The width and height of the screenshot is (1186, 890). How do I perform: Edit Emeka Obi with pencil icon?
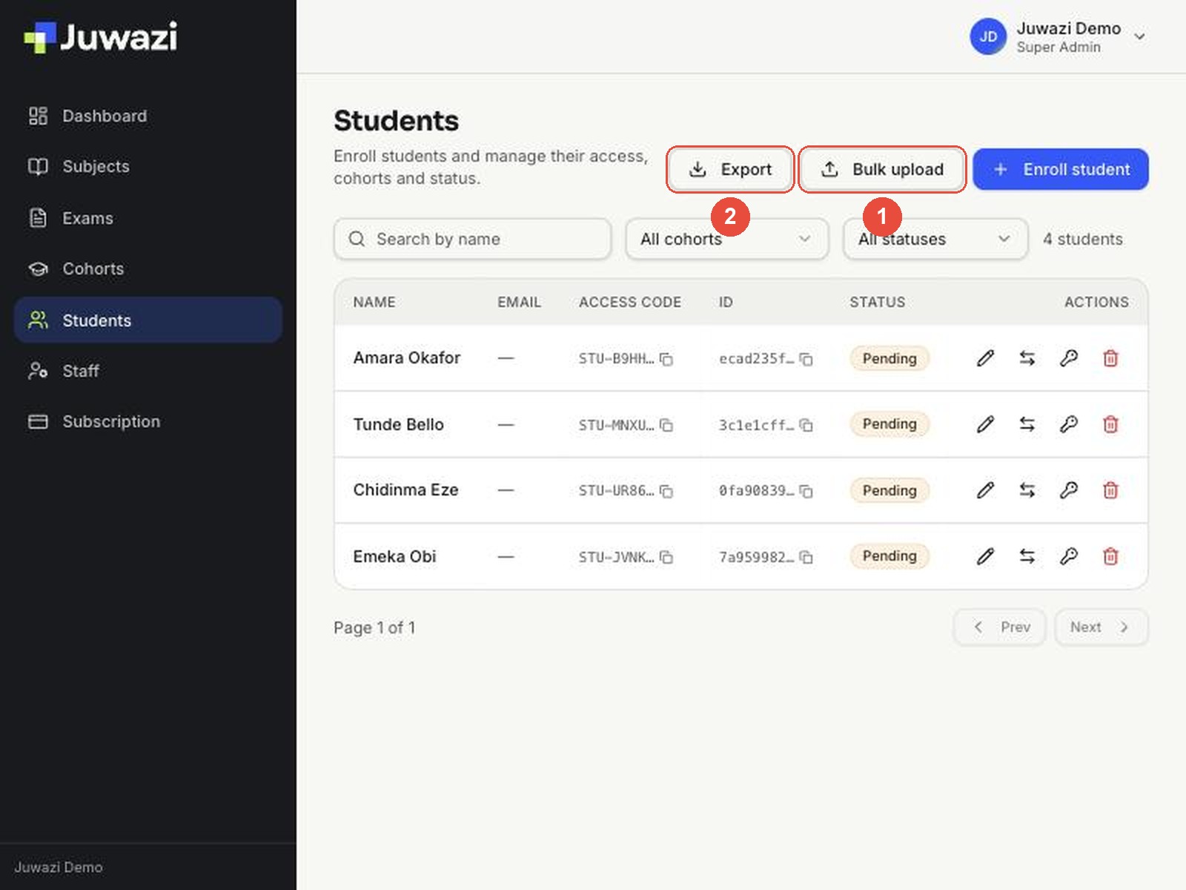(x=985, y=556)
